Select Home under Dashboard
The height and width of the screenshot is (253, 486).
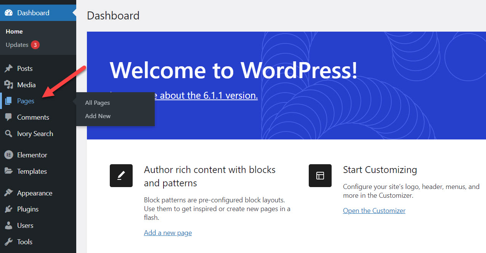pyautogui.click(x=14, y=32)
